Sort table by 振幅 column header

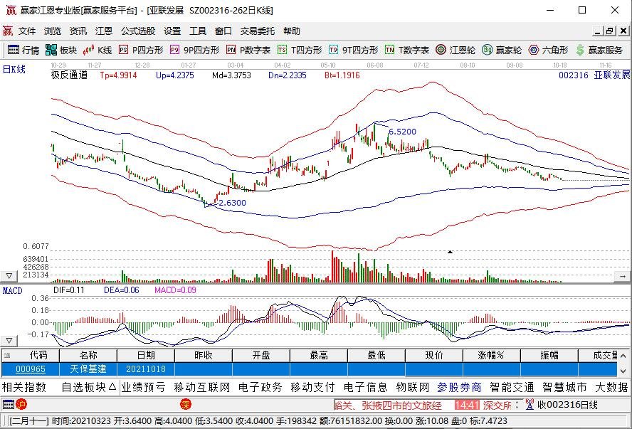coord(549,355)
